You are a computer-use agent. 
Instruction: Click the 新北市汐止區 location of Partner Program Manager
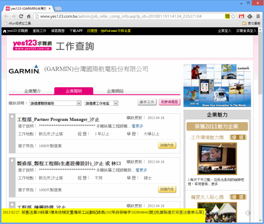tap(51, 134)
